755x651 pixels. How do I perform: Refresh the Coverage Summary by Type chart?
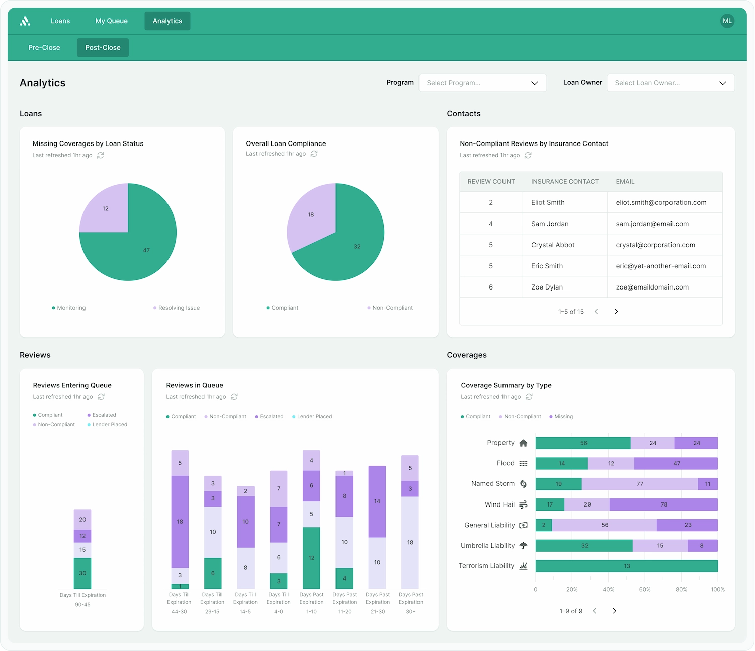click(529, 397)
